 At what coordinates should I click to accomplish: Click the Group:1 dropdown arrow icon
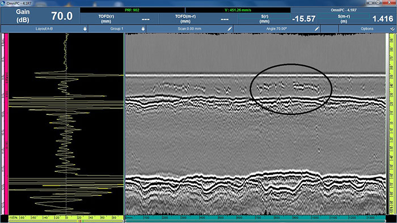tap(143, 29)
